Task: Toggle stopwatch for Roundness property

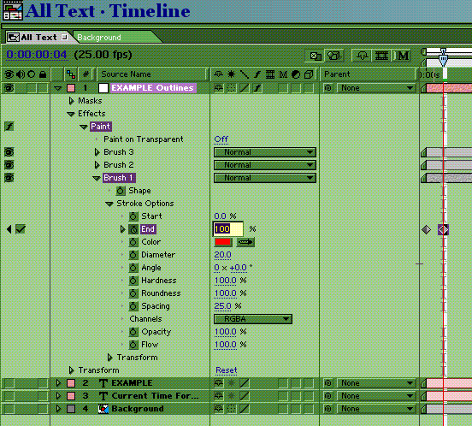Action: [x=133, y=293]
